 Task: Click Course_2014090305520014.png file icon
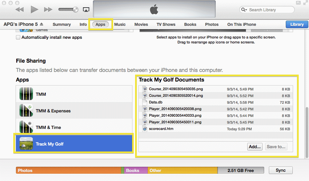pos(145,95)
